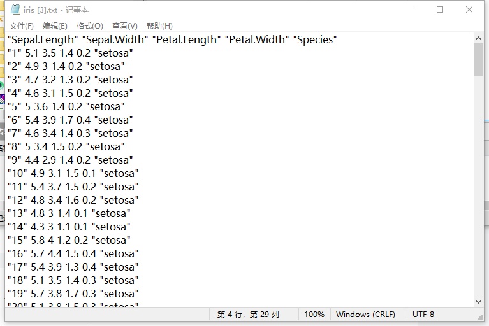Click the UTF-8 encoding status entry
This screenshot has height=326, width=489.
tap(423, 315)
